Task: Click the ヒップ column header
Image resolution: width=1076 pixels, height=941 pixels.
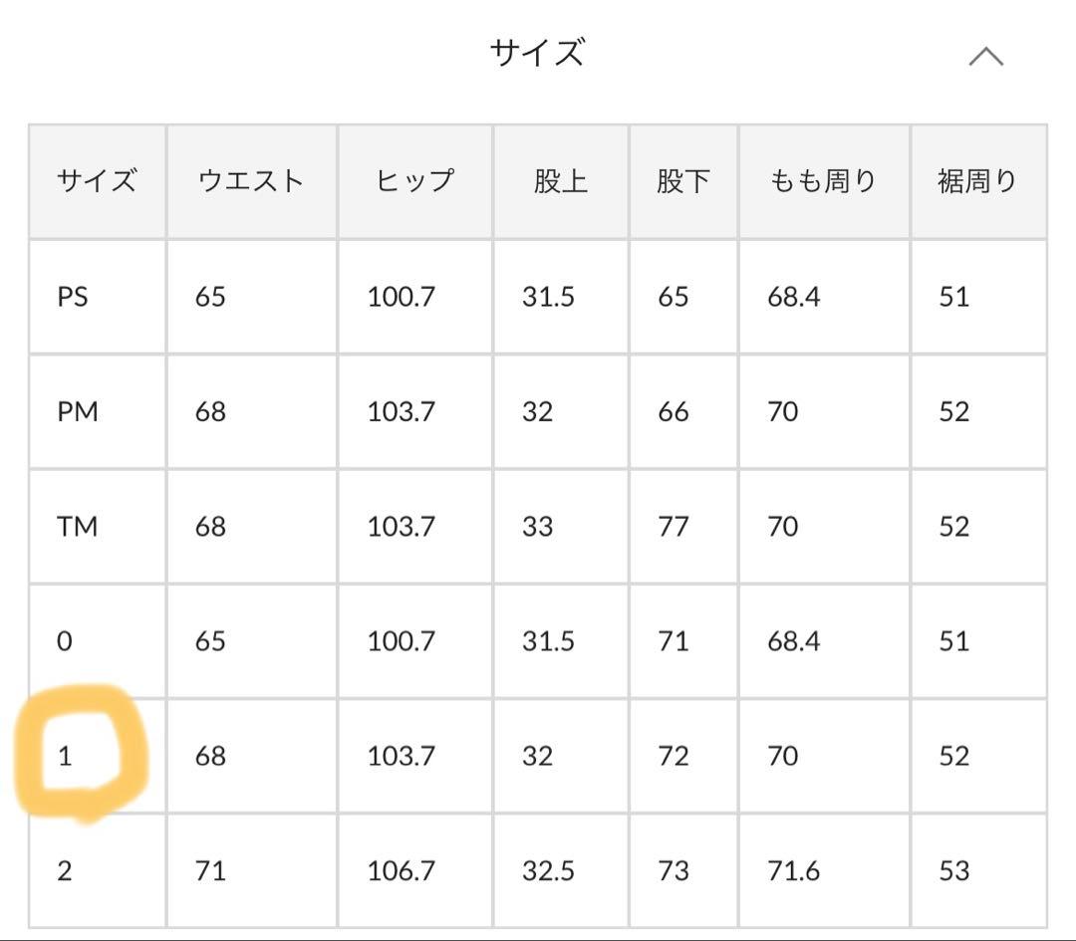Action: pyautogui.click(x=414, y=181)
